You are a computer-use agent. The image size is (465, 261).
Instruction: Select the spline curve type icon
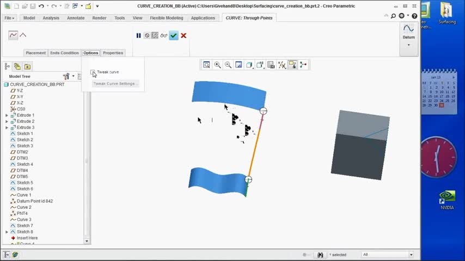coord(13,35)
